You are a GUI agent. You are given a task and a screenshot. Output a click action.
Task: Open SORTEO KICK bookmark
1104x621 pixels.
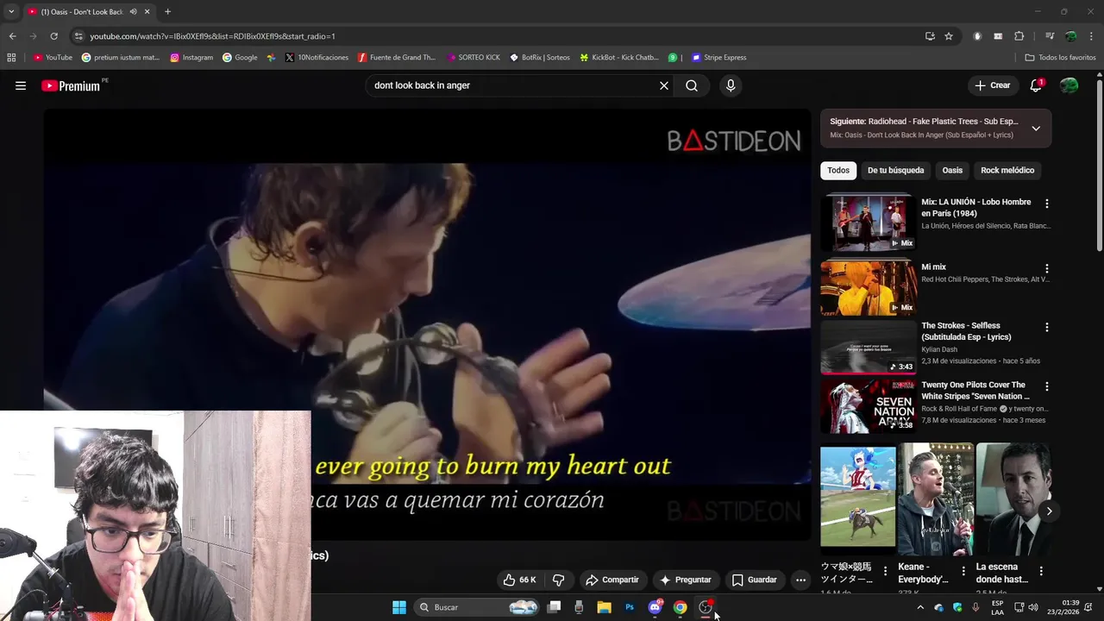coord(474,58)
